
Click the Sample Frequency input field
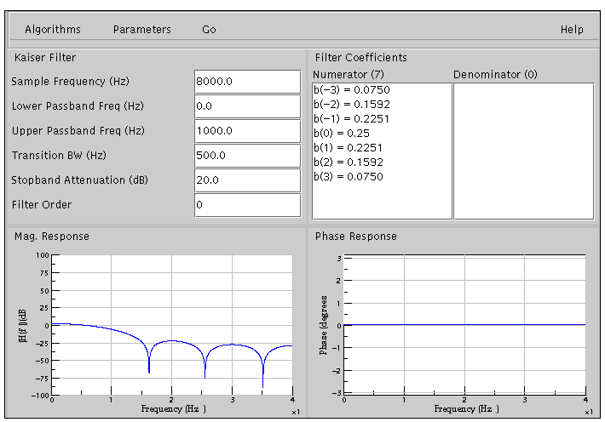247,82
